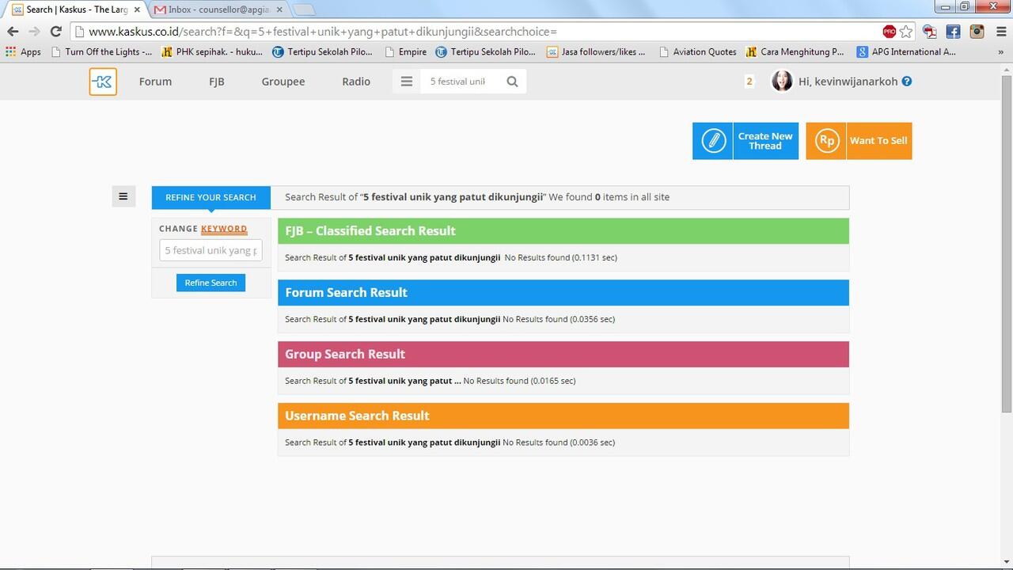
Task: Click the underlined KEYWORD link
Action: coord(224,229)
